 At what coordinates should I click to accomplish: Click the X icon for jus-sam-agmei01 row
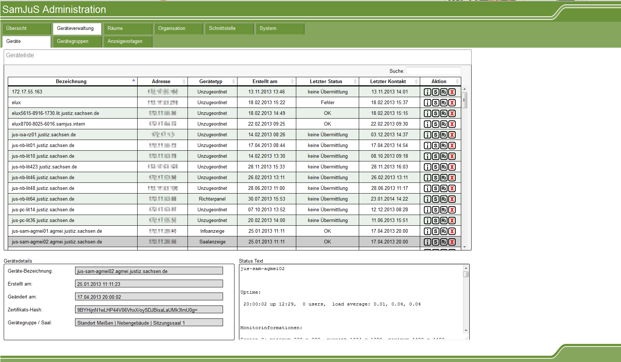(x=452, y=231)
